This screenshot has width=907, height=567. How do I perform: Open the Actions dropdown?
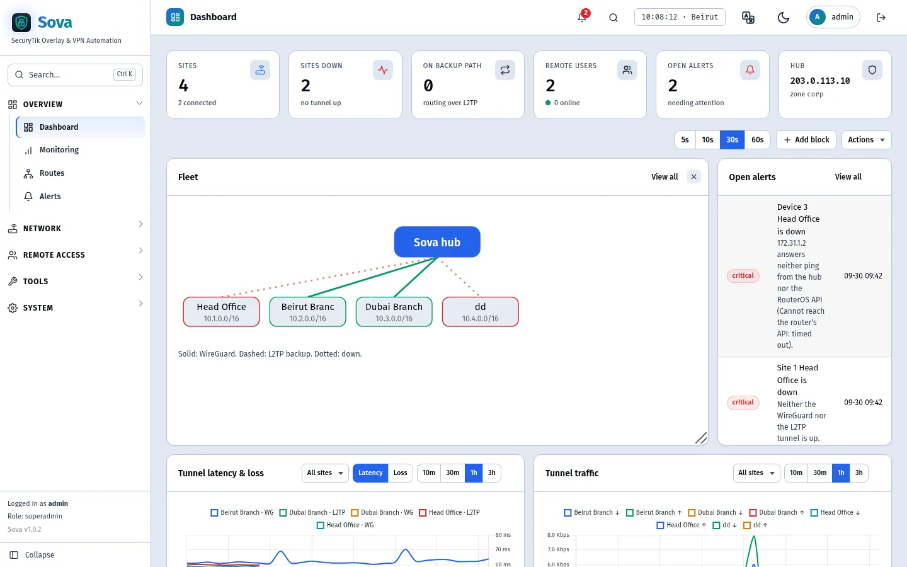click(x=866, y=140)
